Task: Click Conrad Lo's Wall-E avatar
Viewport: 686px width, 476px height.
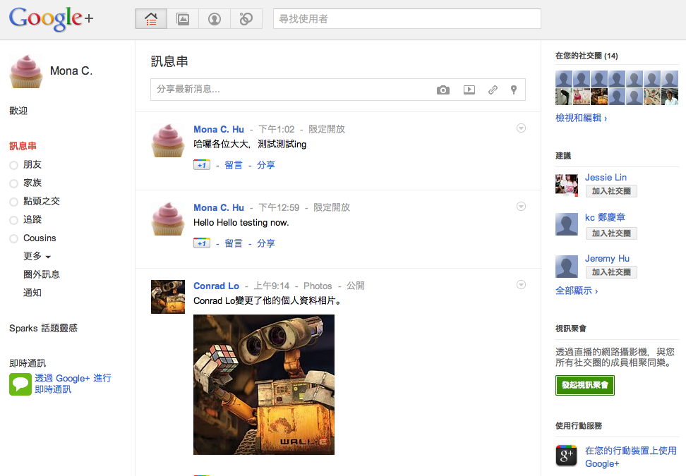Action: click(x=168, y=297)
